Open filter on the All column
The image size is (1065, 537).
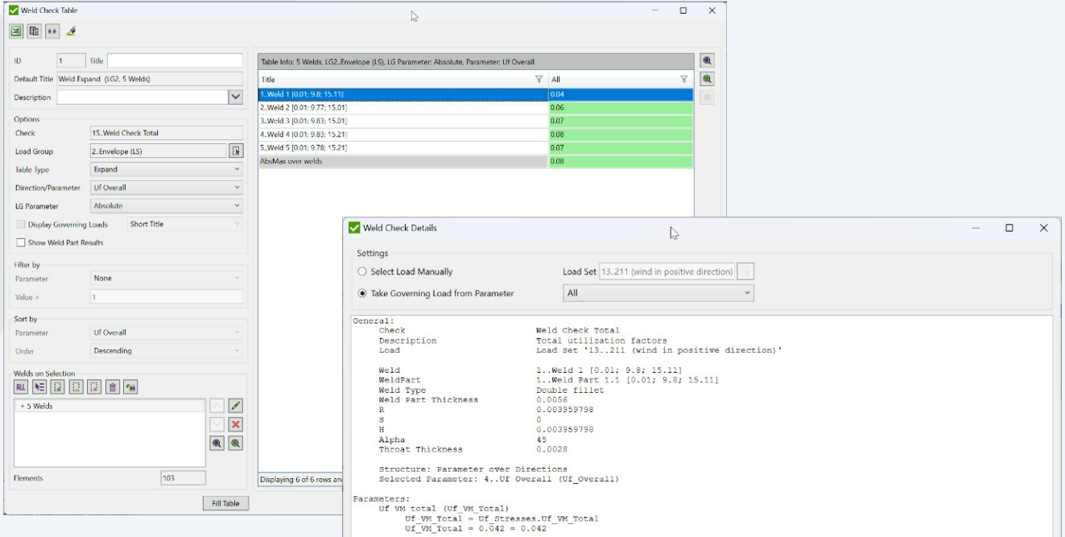coord(684,80)
